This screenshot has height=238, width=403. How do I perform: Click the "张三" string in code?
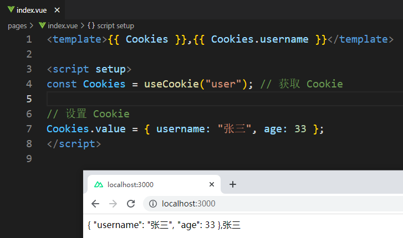coord(234,128)
